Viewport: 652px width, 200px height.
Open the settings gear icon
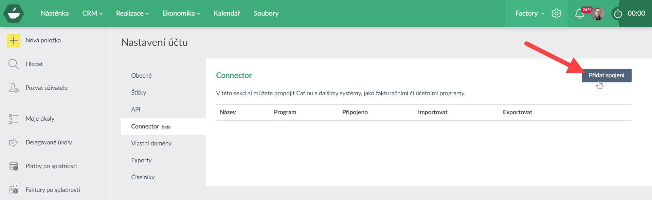(x=557, y=14)
